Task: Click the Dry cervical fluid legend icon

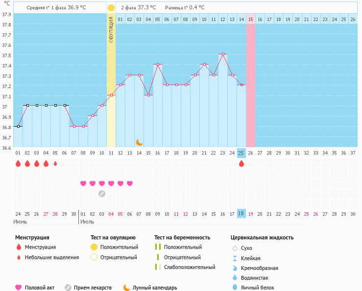Action: tap(235, 248)
